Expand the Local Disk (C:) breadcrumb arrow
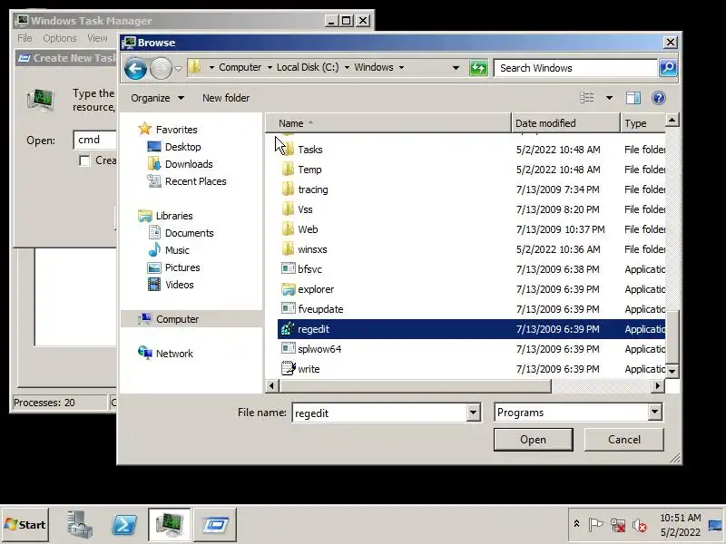 click(x=347, y=67)
